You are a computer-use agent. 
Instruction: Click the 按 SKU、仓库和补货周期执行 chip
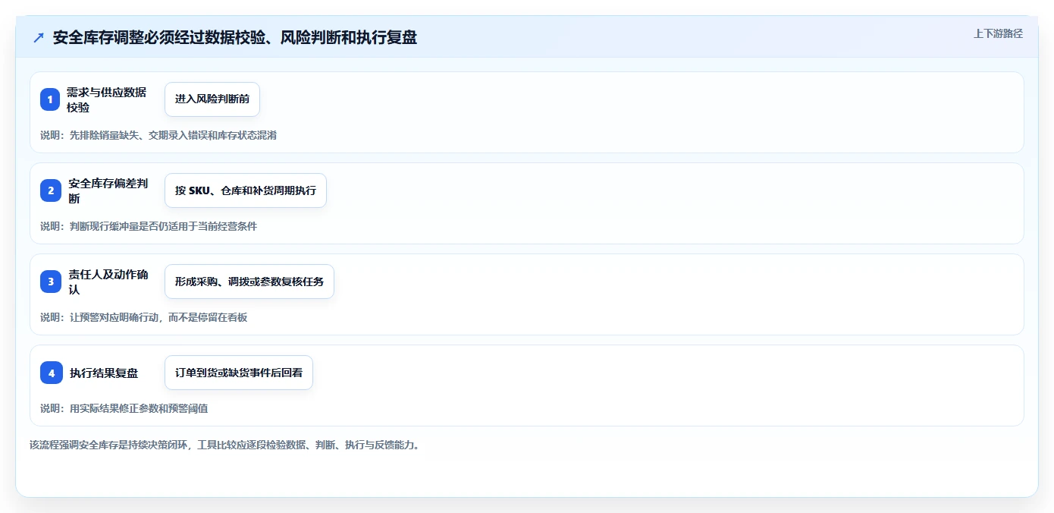246,190
